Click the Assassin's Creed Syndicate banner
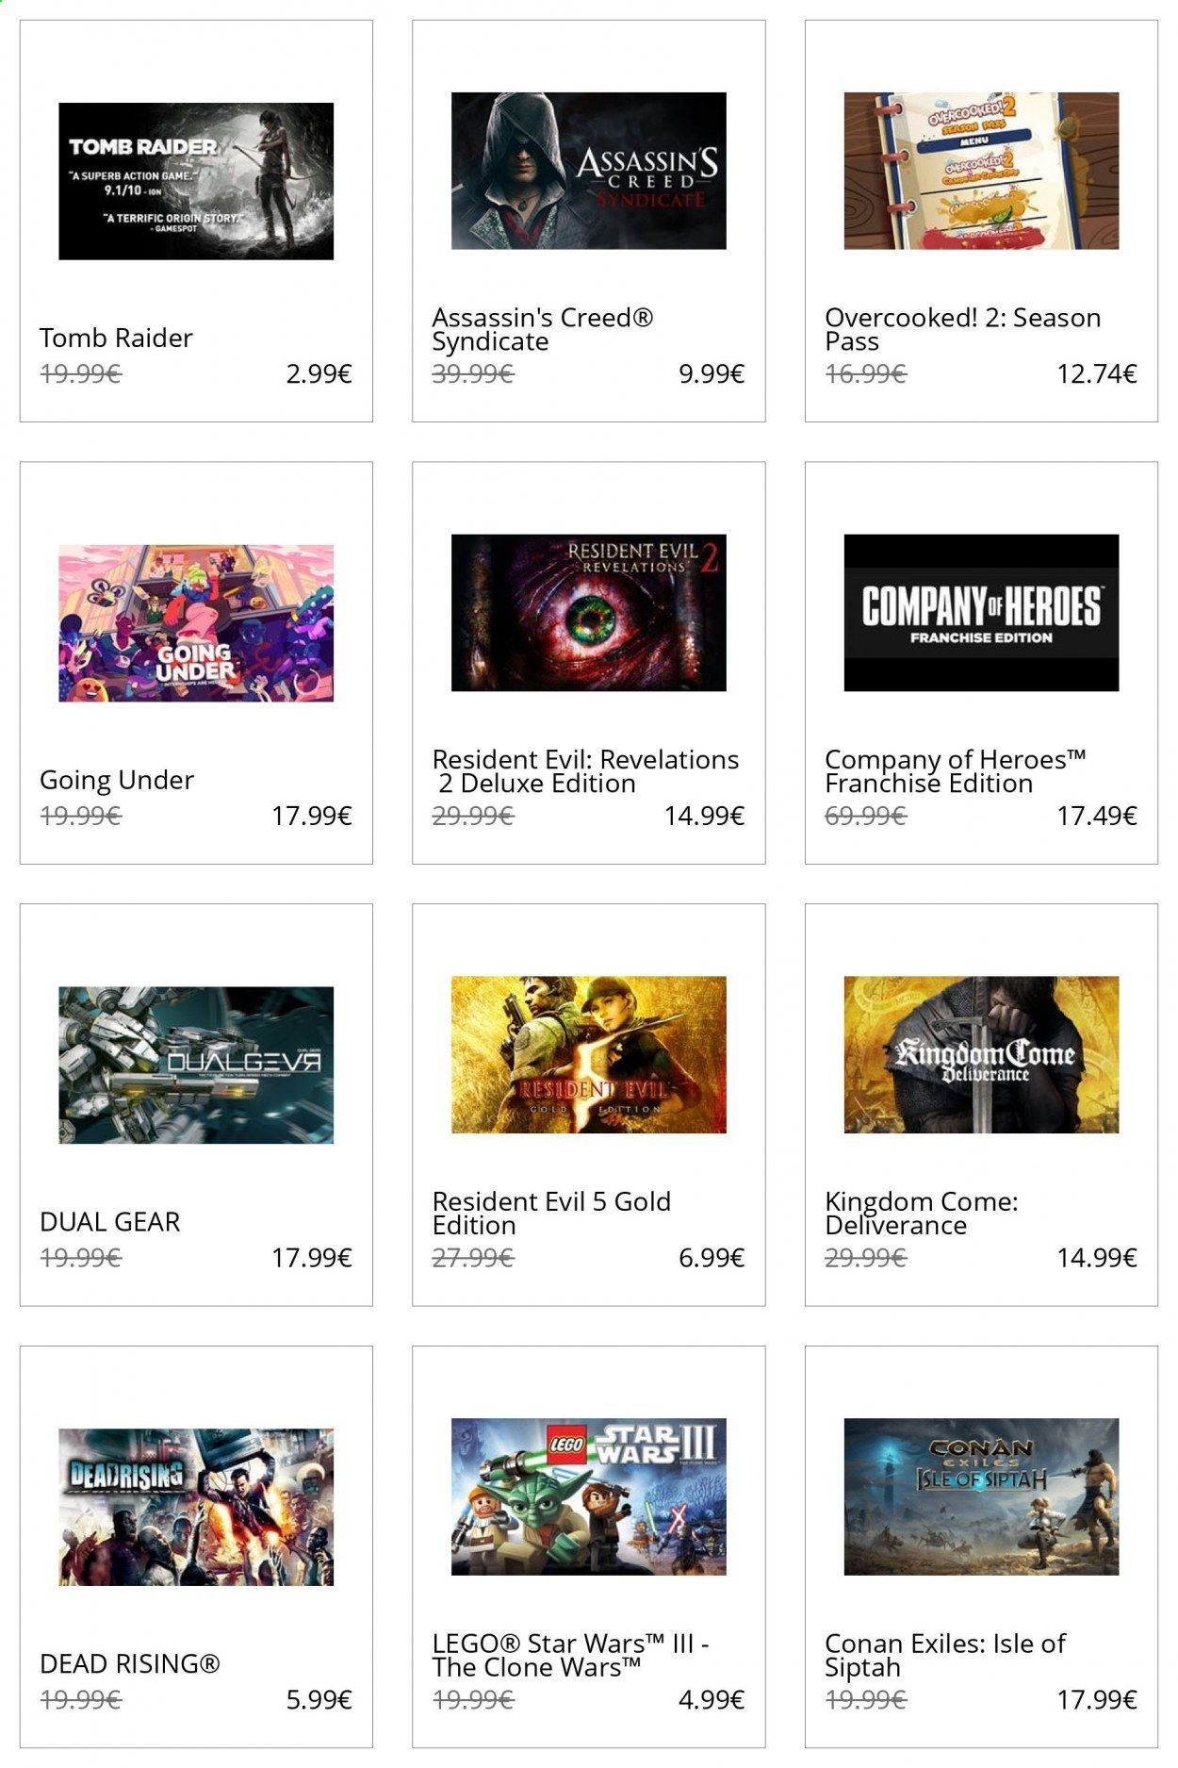Screen dimensions: 1178x1768 point(588,171)
